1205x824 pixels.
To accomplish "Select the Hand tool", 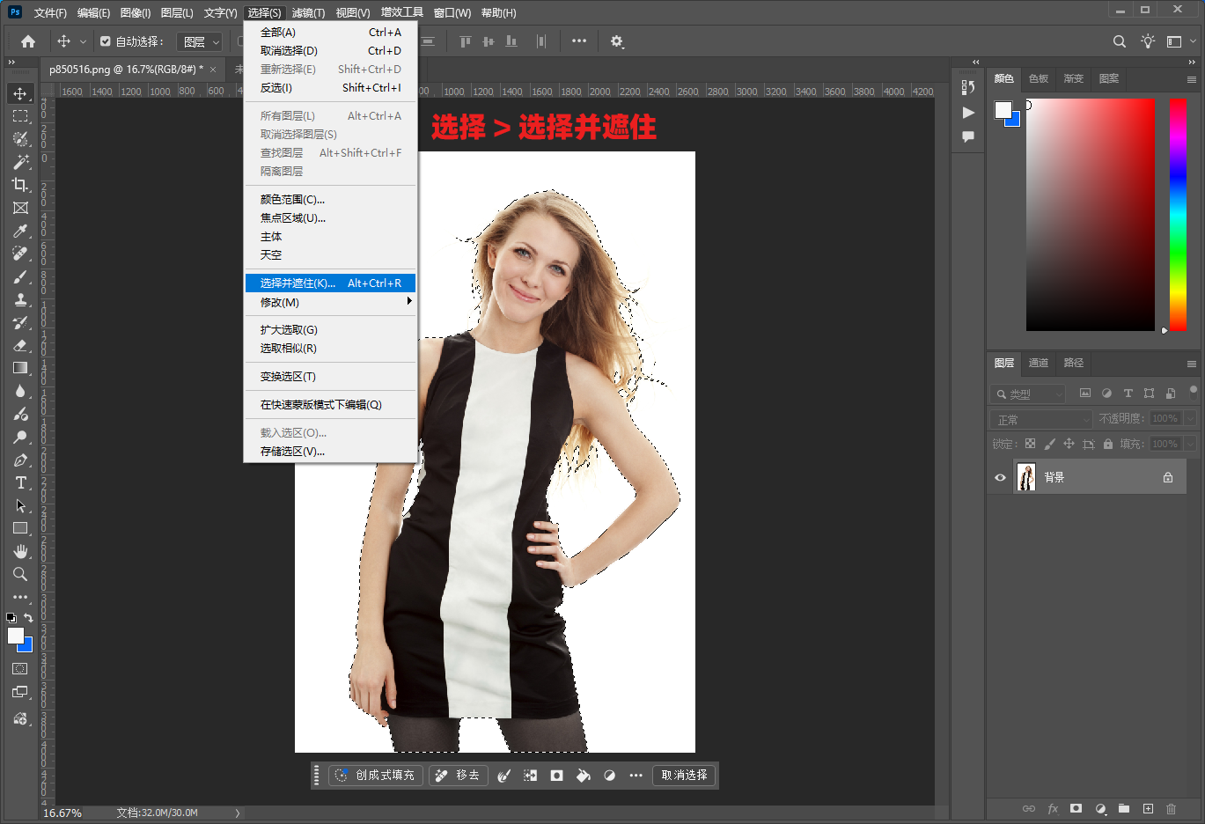I will coord(20,551).
